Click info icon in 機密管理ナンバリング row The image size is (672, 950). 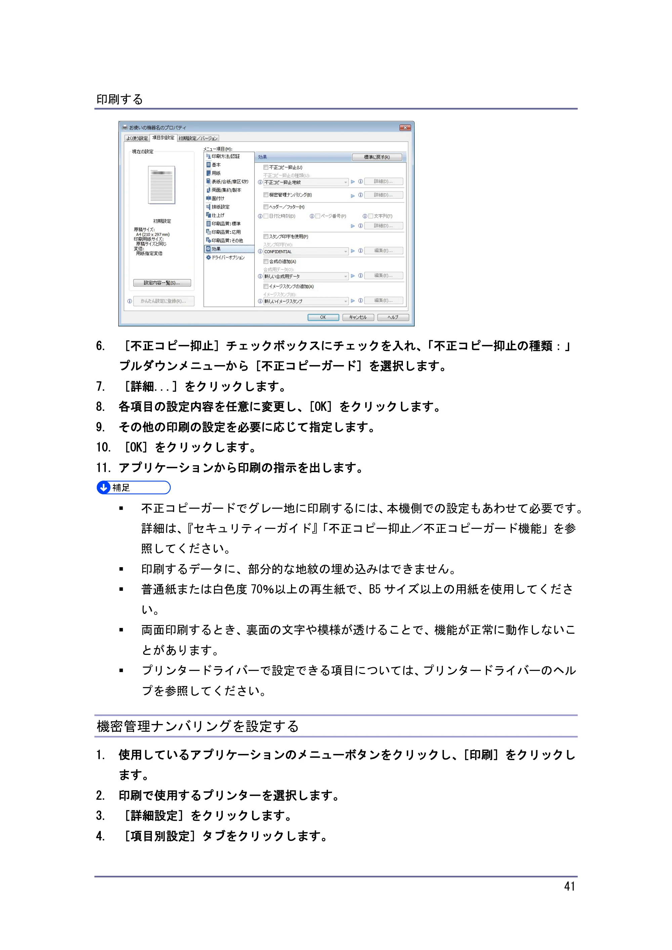pos(361,195)
